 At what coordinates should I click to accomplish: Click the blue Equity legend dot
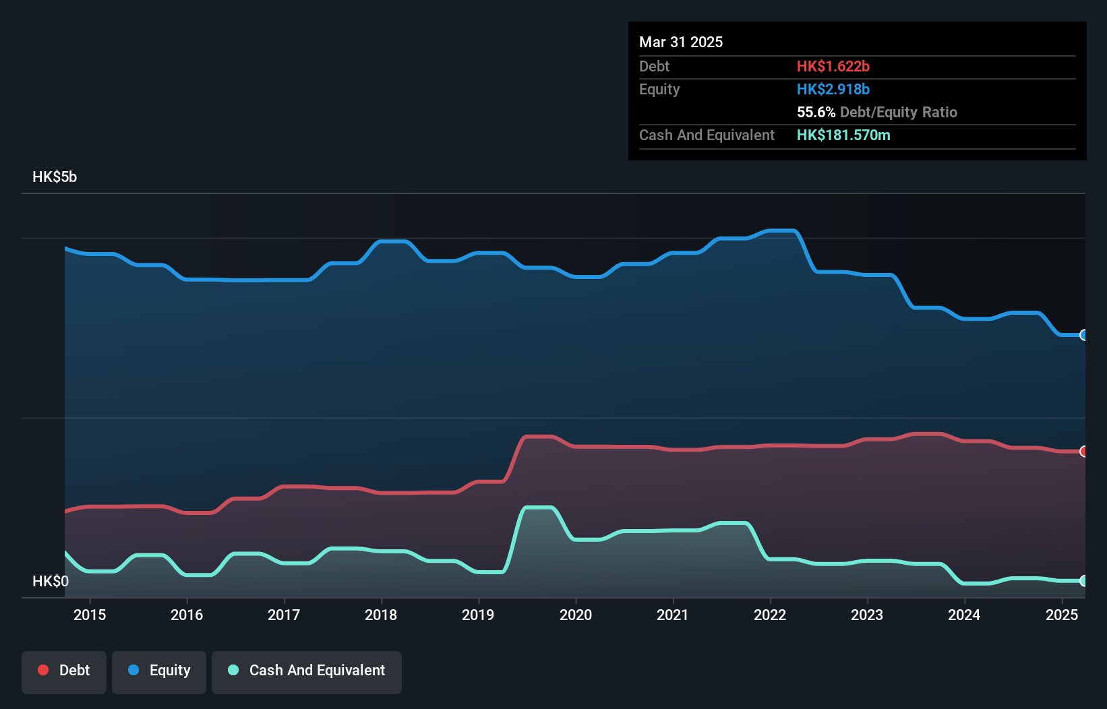(x=134, y=670)
